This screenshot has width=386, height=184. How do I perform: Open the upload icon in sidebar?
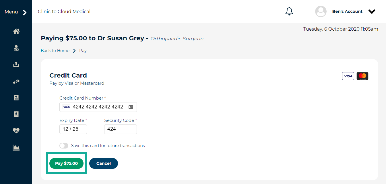(16, 65)
